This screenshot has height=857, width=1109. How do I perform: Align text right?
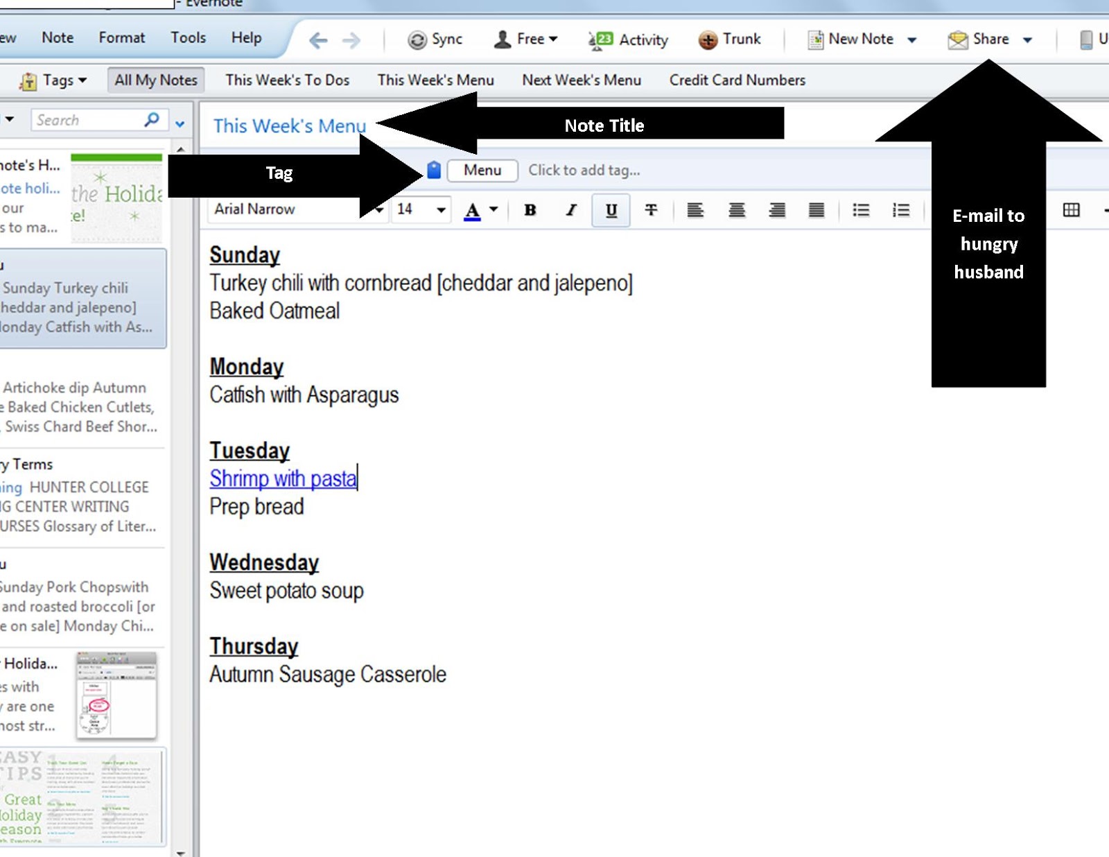777,210
